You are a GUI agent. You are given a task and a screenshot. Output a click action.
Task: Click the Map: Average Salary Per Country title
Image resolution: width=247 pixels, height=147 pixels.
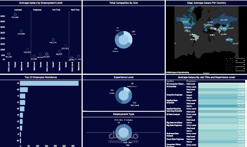[206, 3]
